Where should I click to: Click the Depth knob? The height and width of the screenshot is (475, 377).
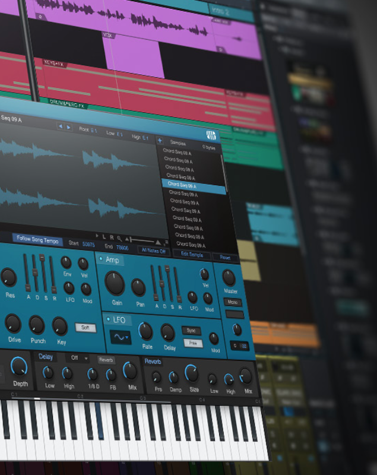pyautogui.click(x=19, y=366)
